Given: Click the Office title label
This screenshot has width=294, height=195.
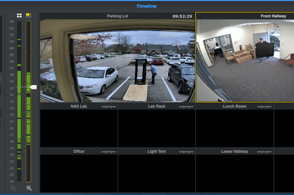Looking at the screenshot, I should (x=79, y=152).
